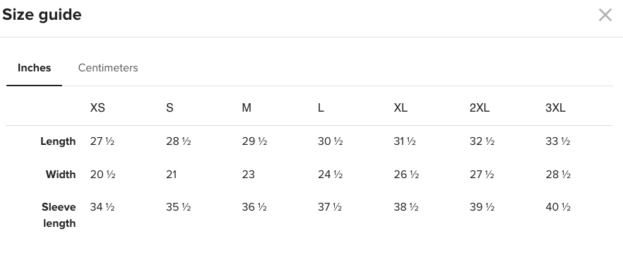
Task: Click the M width value 23
Action: point(249,175)
